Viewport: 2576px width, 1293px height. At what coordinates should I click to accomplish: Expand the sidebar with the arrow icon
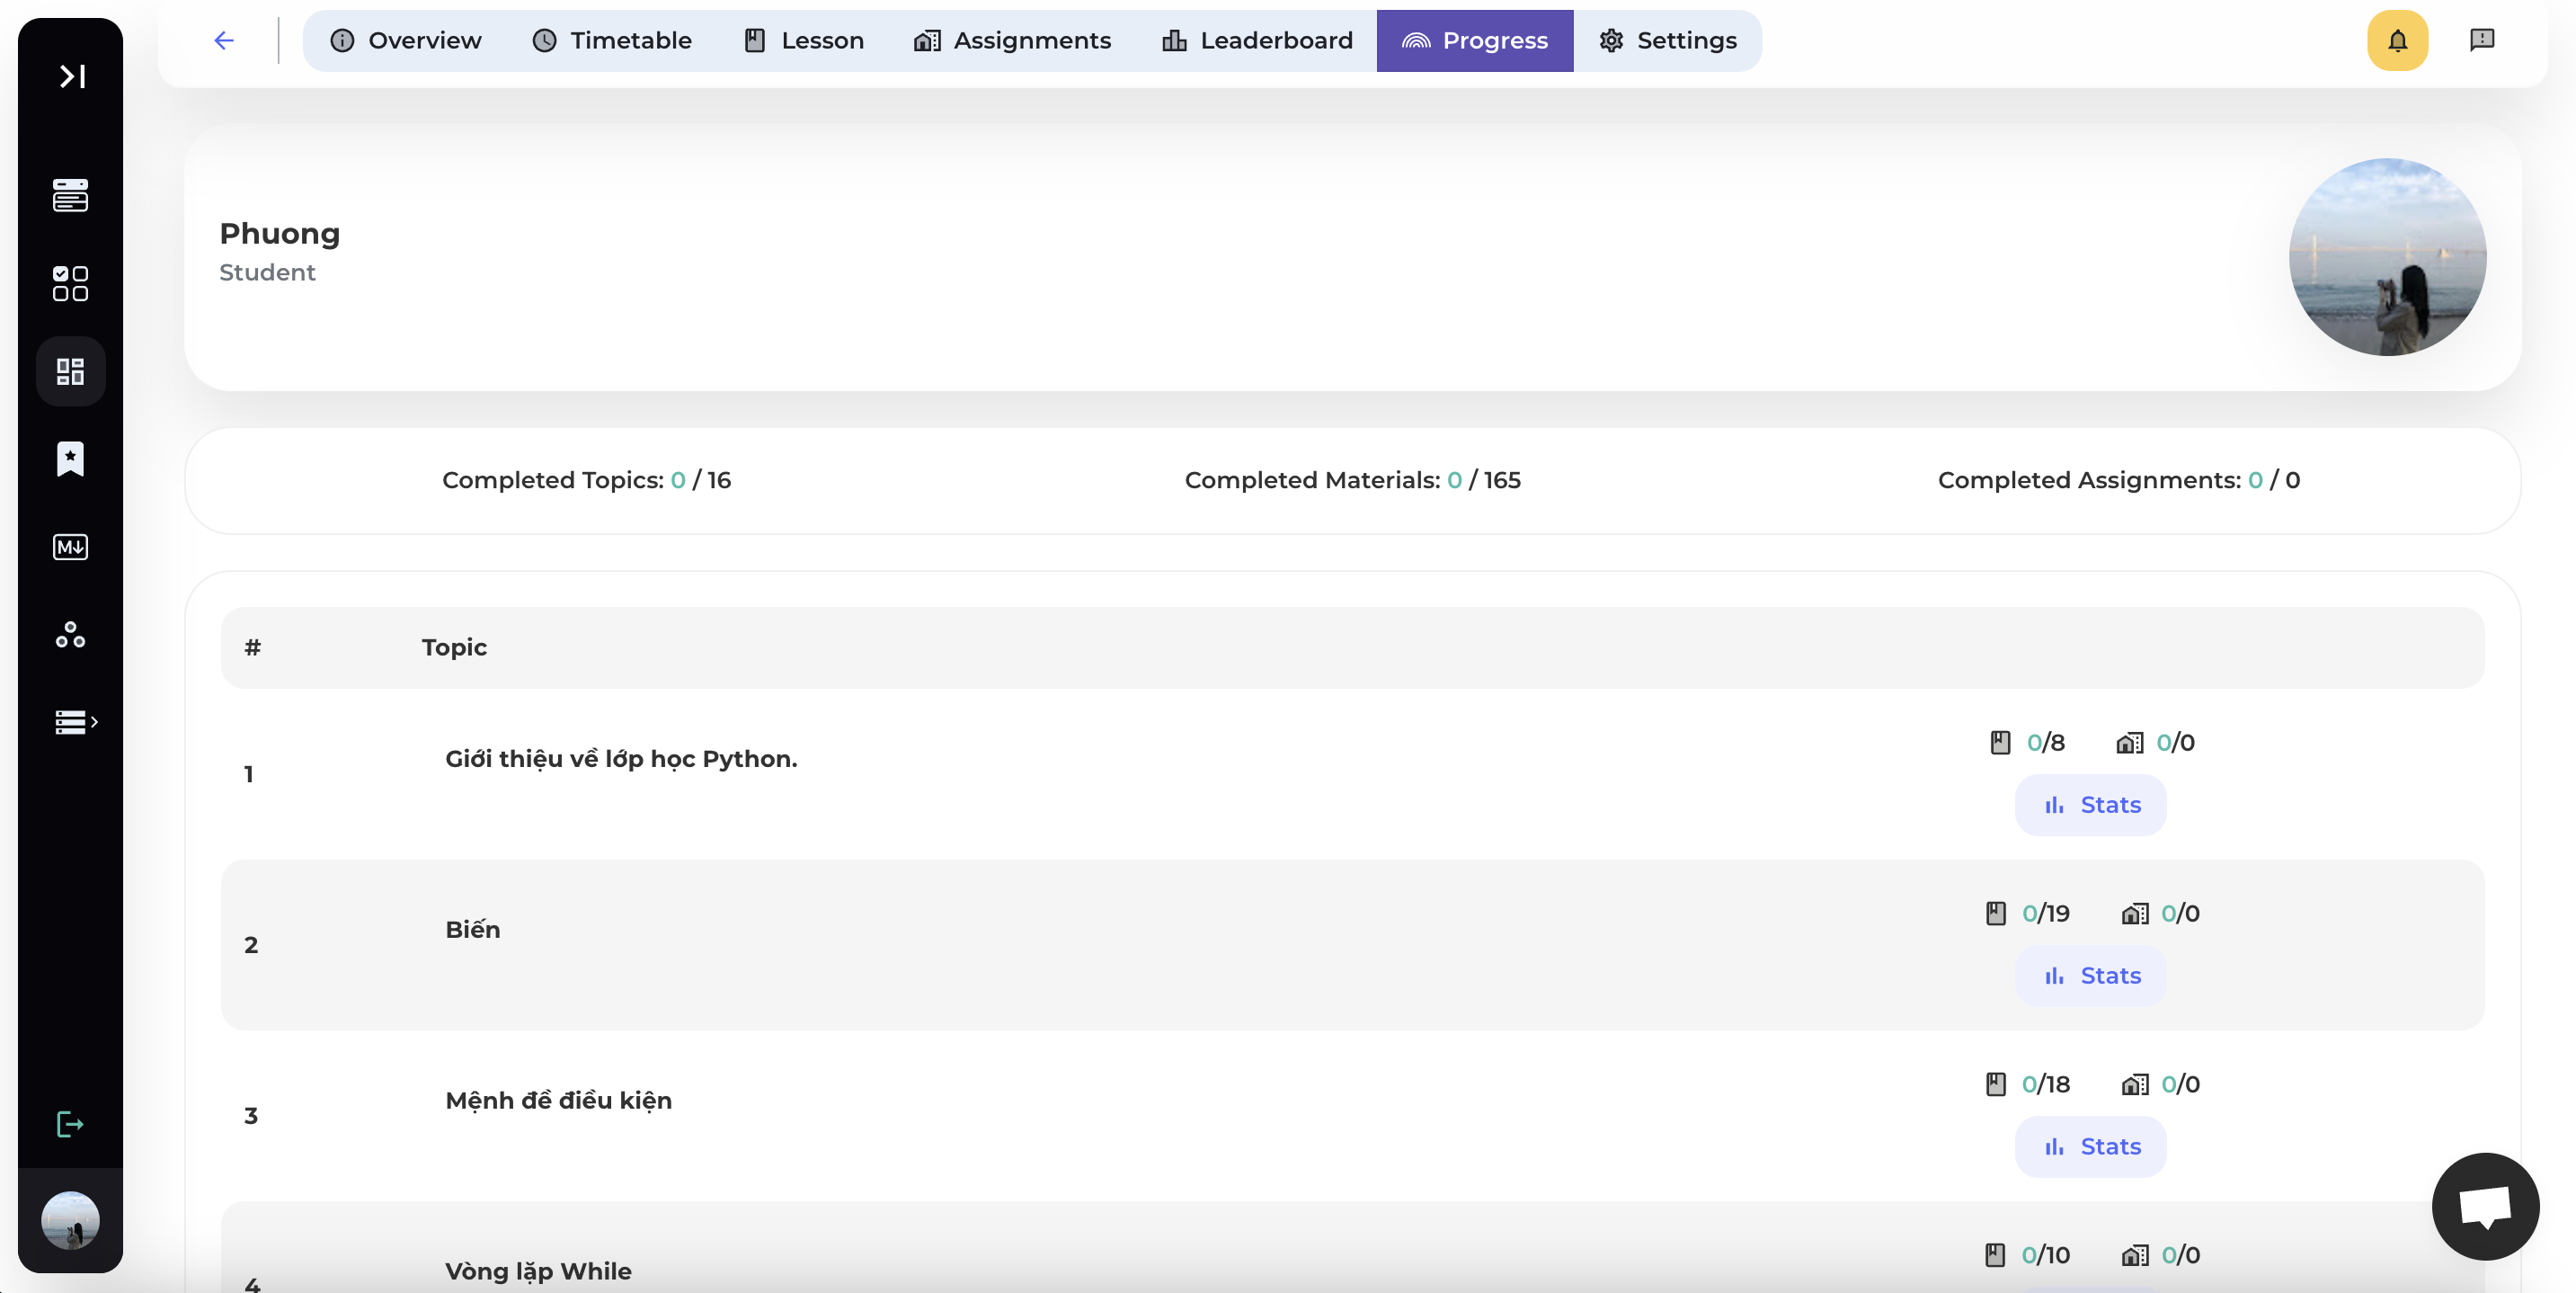click(x=71, y=76)
